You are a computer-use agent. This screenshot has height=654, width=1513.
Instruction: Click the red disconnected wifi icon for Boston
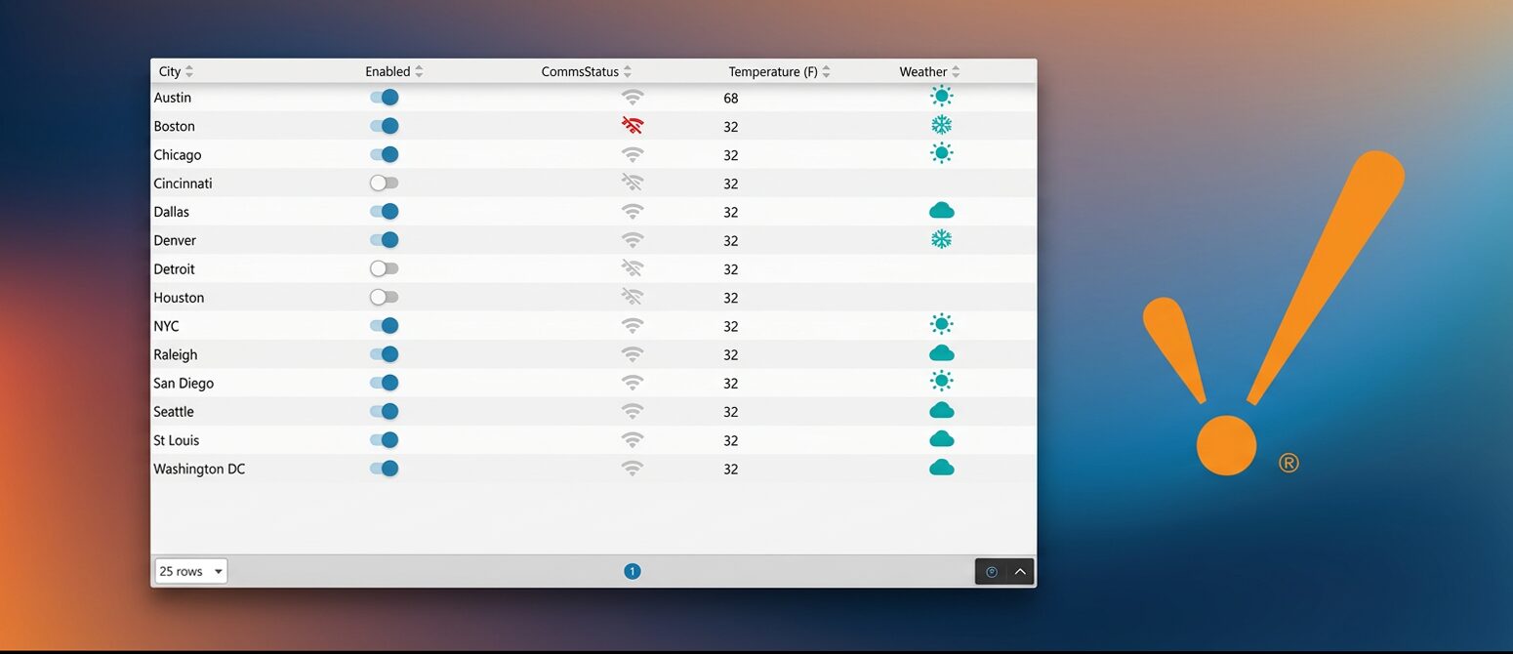633,126
